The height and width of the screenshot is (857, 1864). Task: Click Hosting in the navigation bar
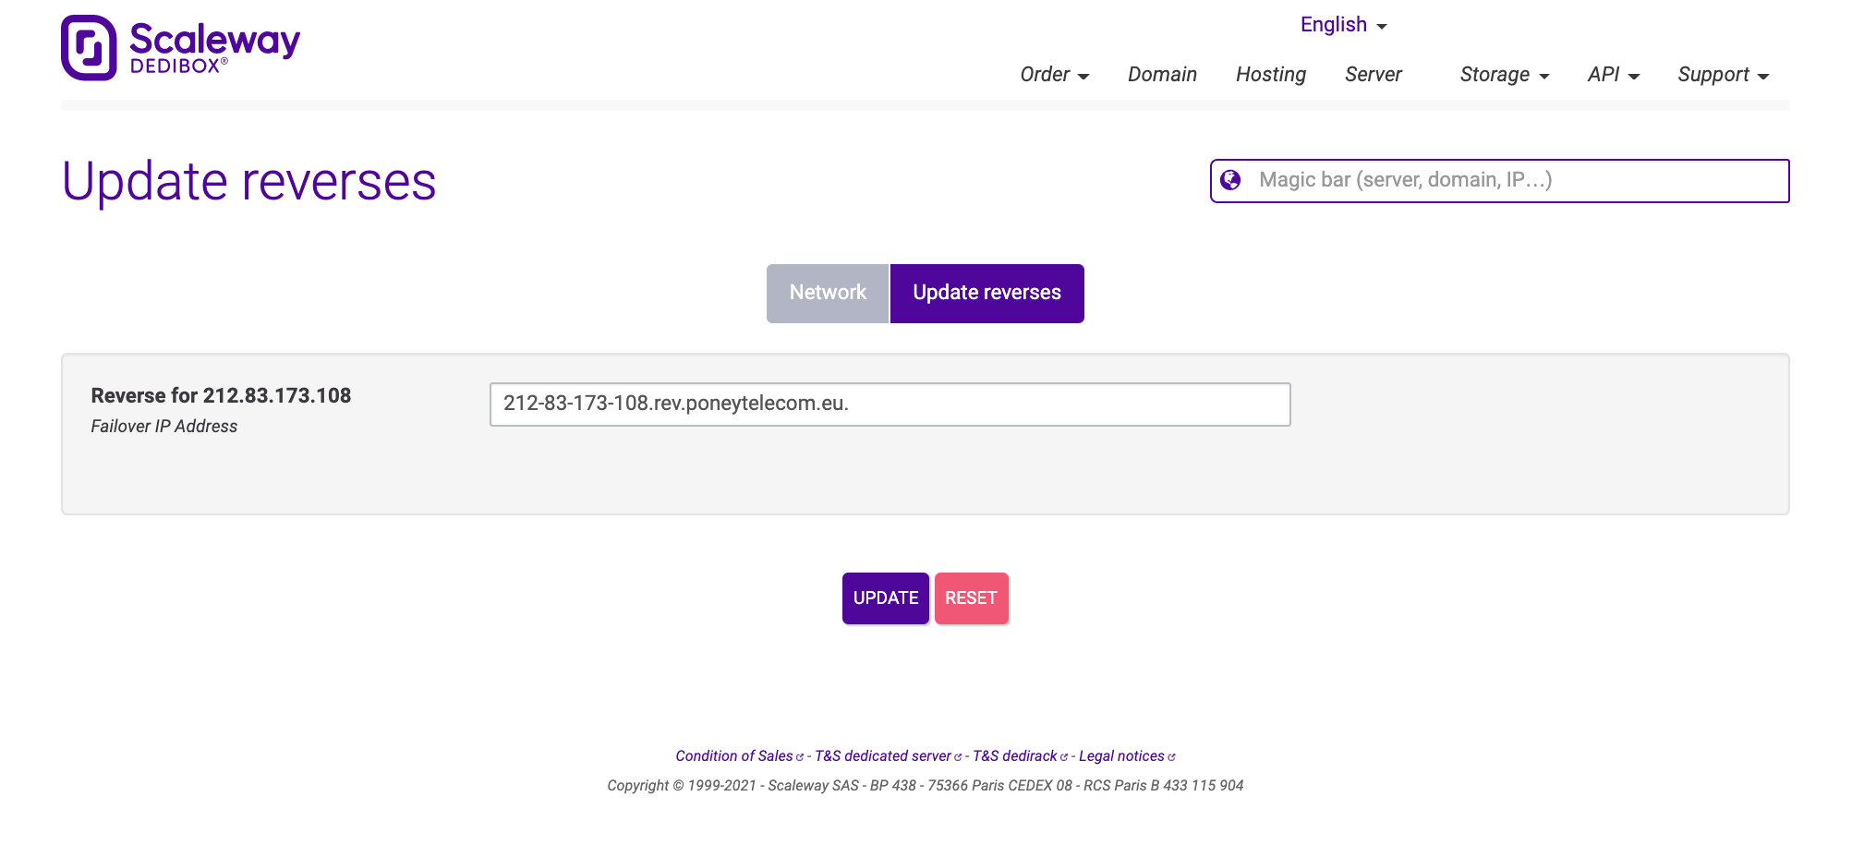[1270, 74]
